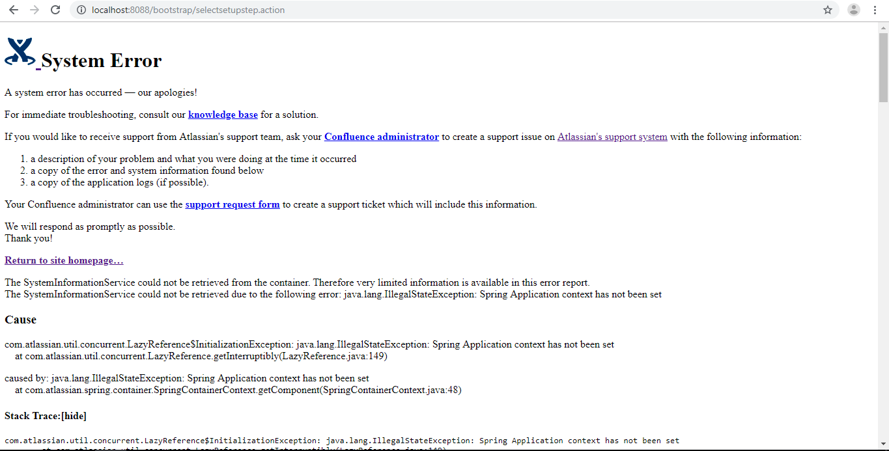Click list item 'copy of the error and system information'

click(x=147, y=171)
